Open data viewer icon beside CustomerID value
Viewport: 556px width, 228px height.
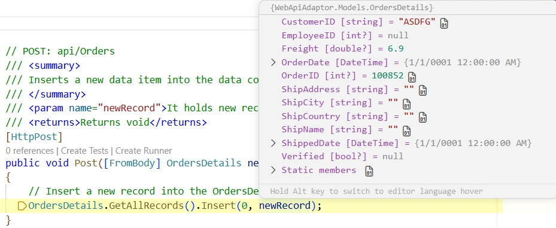[x=444, y=23]
